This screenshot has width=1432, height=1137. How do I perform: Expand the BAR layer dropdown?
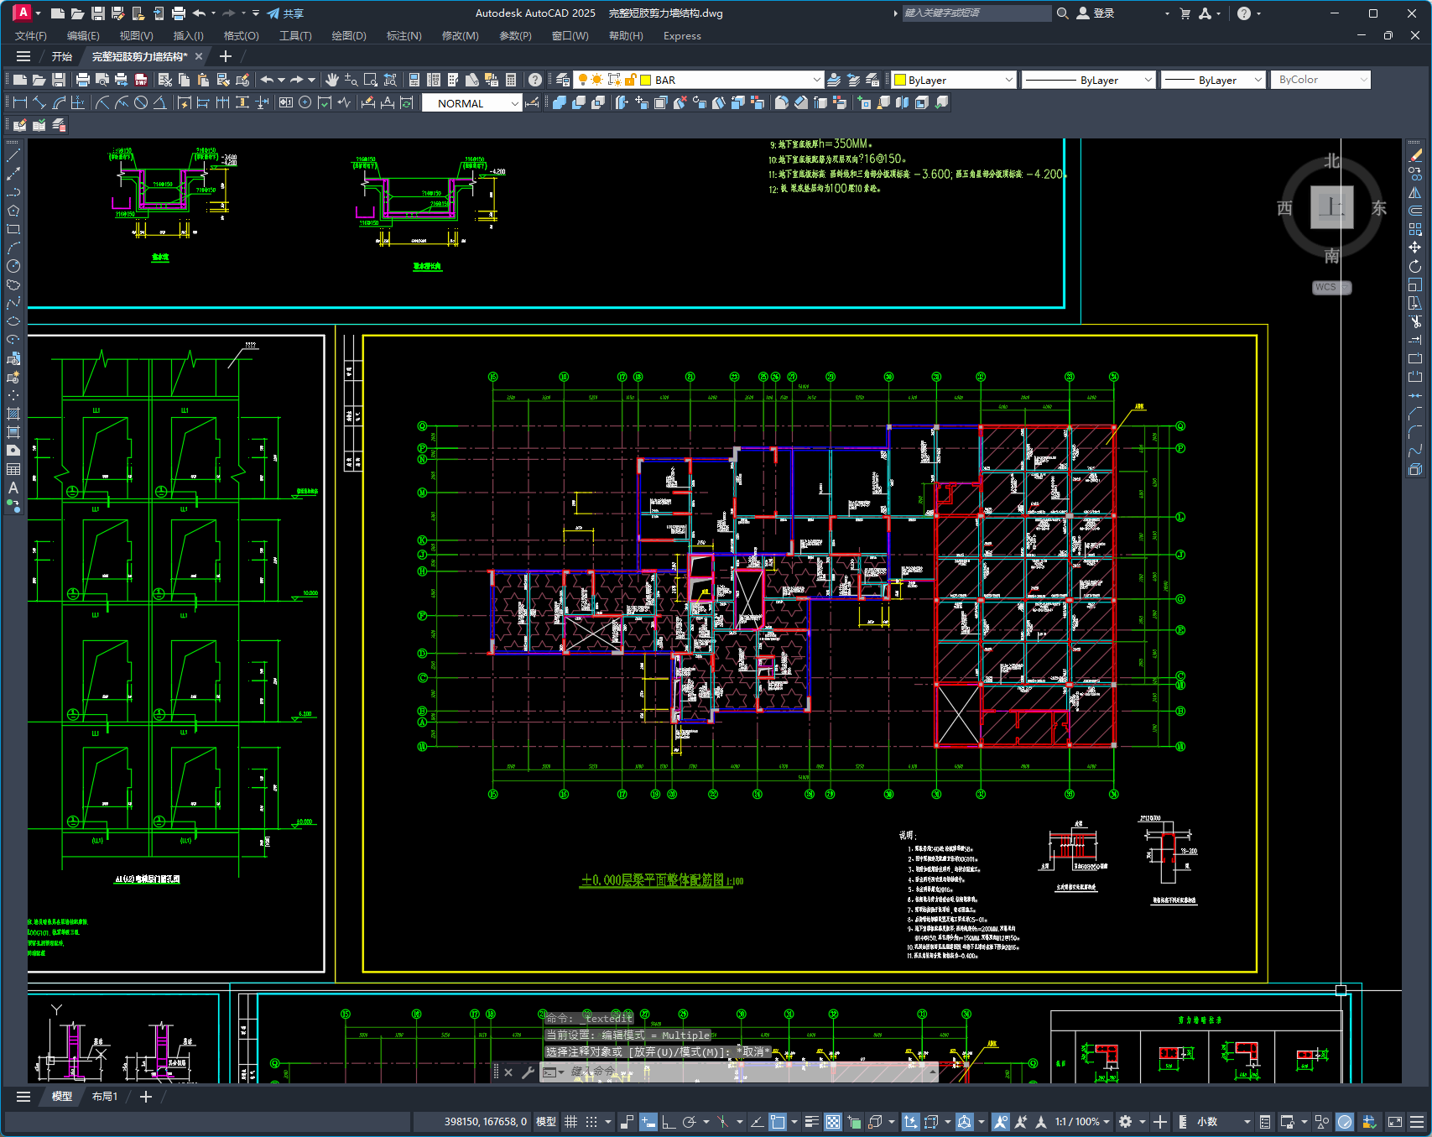click(816, 80)
